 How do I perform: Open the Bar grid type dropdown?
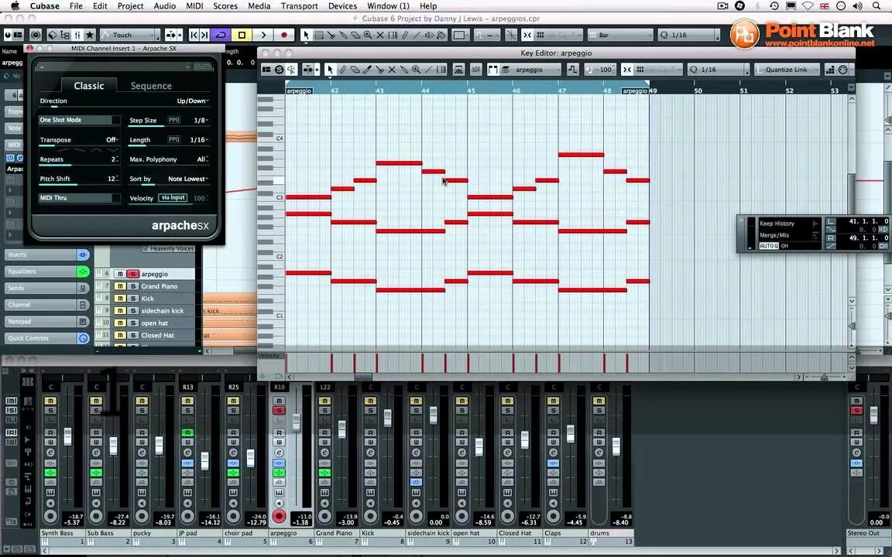[620, 36]
